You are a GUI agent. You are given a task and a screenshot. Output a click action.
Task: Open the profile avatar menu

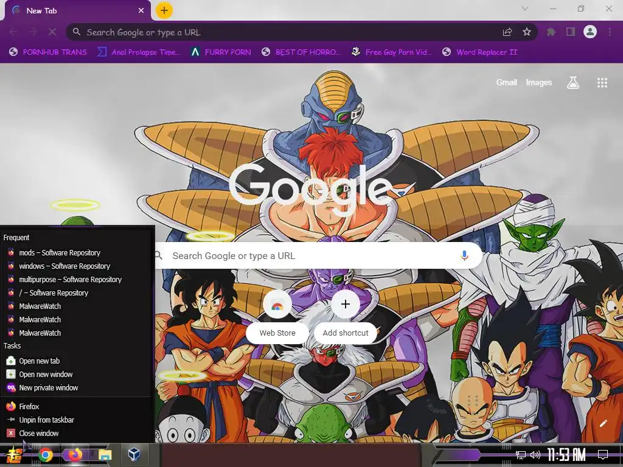[x=590, y=32]
